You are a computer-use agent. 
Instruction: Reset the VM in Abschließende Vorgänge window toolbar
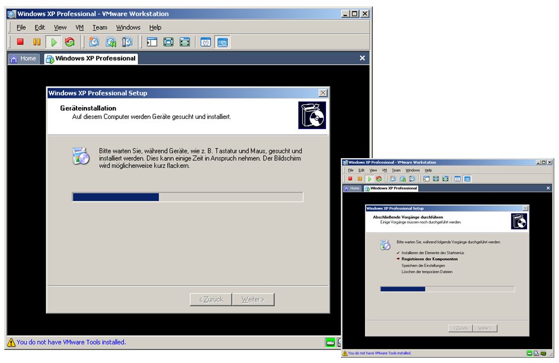[x=379, y=178]
